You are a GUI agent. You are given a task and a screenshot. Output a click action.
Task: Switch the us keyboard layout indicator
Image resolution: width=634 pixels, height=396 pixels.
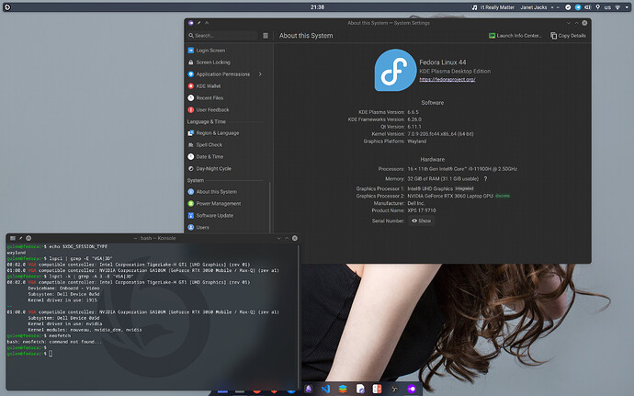[x=607, y=7]
